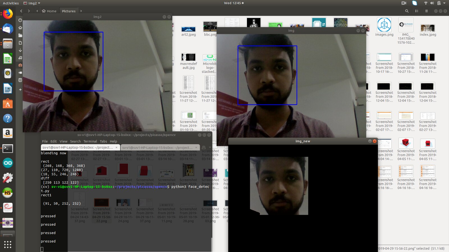Open the Arduino IDE dock icon
Image resolution: width=449 pixels, height=252 pixels.
[8, 163]
